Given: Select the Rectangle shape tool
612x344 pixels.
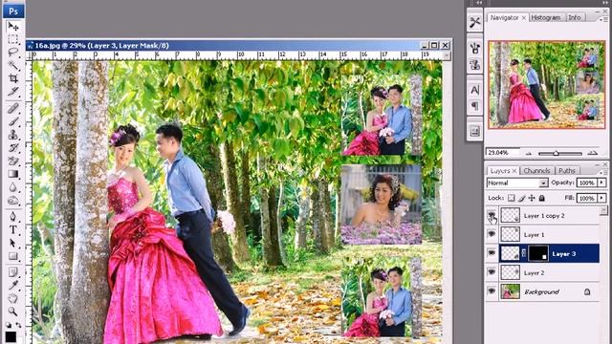Looking at the screenshot, I should (x=12, y=256).
